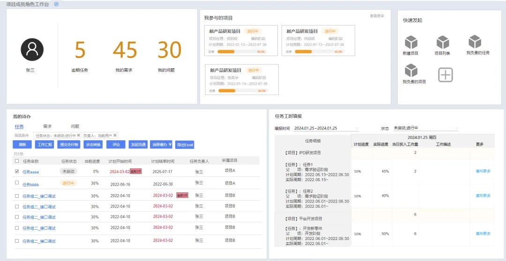Click start date 2022-06-16
This screenshot has height=261, width=506.
pos(120,184)
